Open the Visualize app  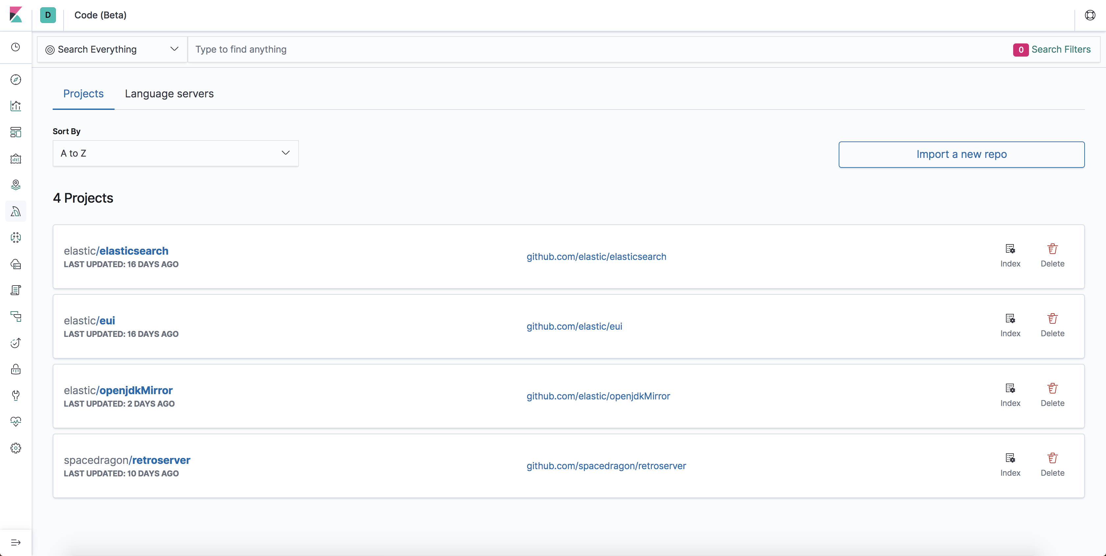[x=15, y=106]
